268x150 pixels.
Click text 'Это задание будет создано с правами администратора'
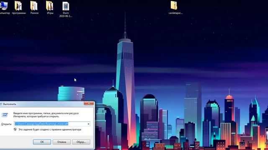(x=50, y=130)
